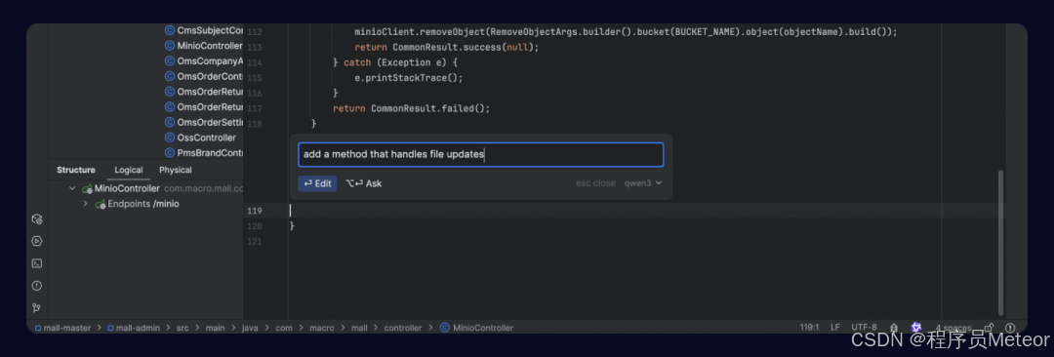The height and width of the screenshot is (357, 1054).
Task: Click the Structure panel title
Action: coord(76,170)
